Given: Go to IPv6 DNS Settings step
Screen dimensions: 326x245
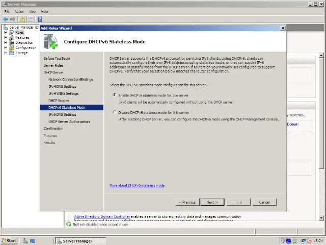Looking at the screenshot, I should 62,114.
